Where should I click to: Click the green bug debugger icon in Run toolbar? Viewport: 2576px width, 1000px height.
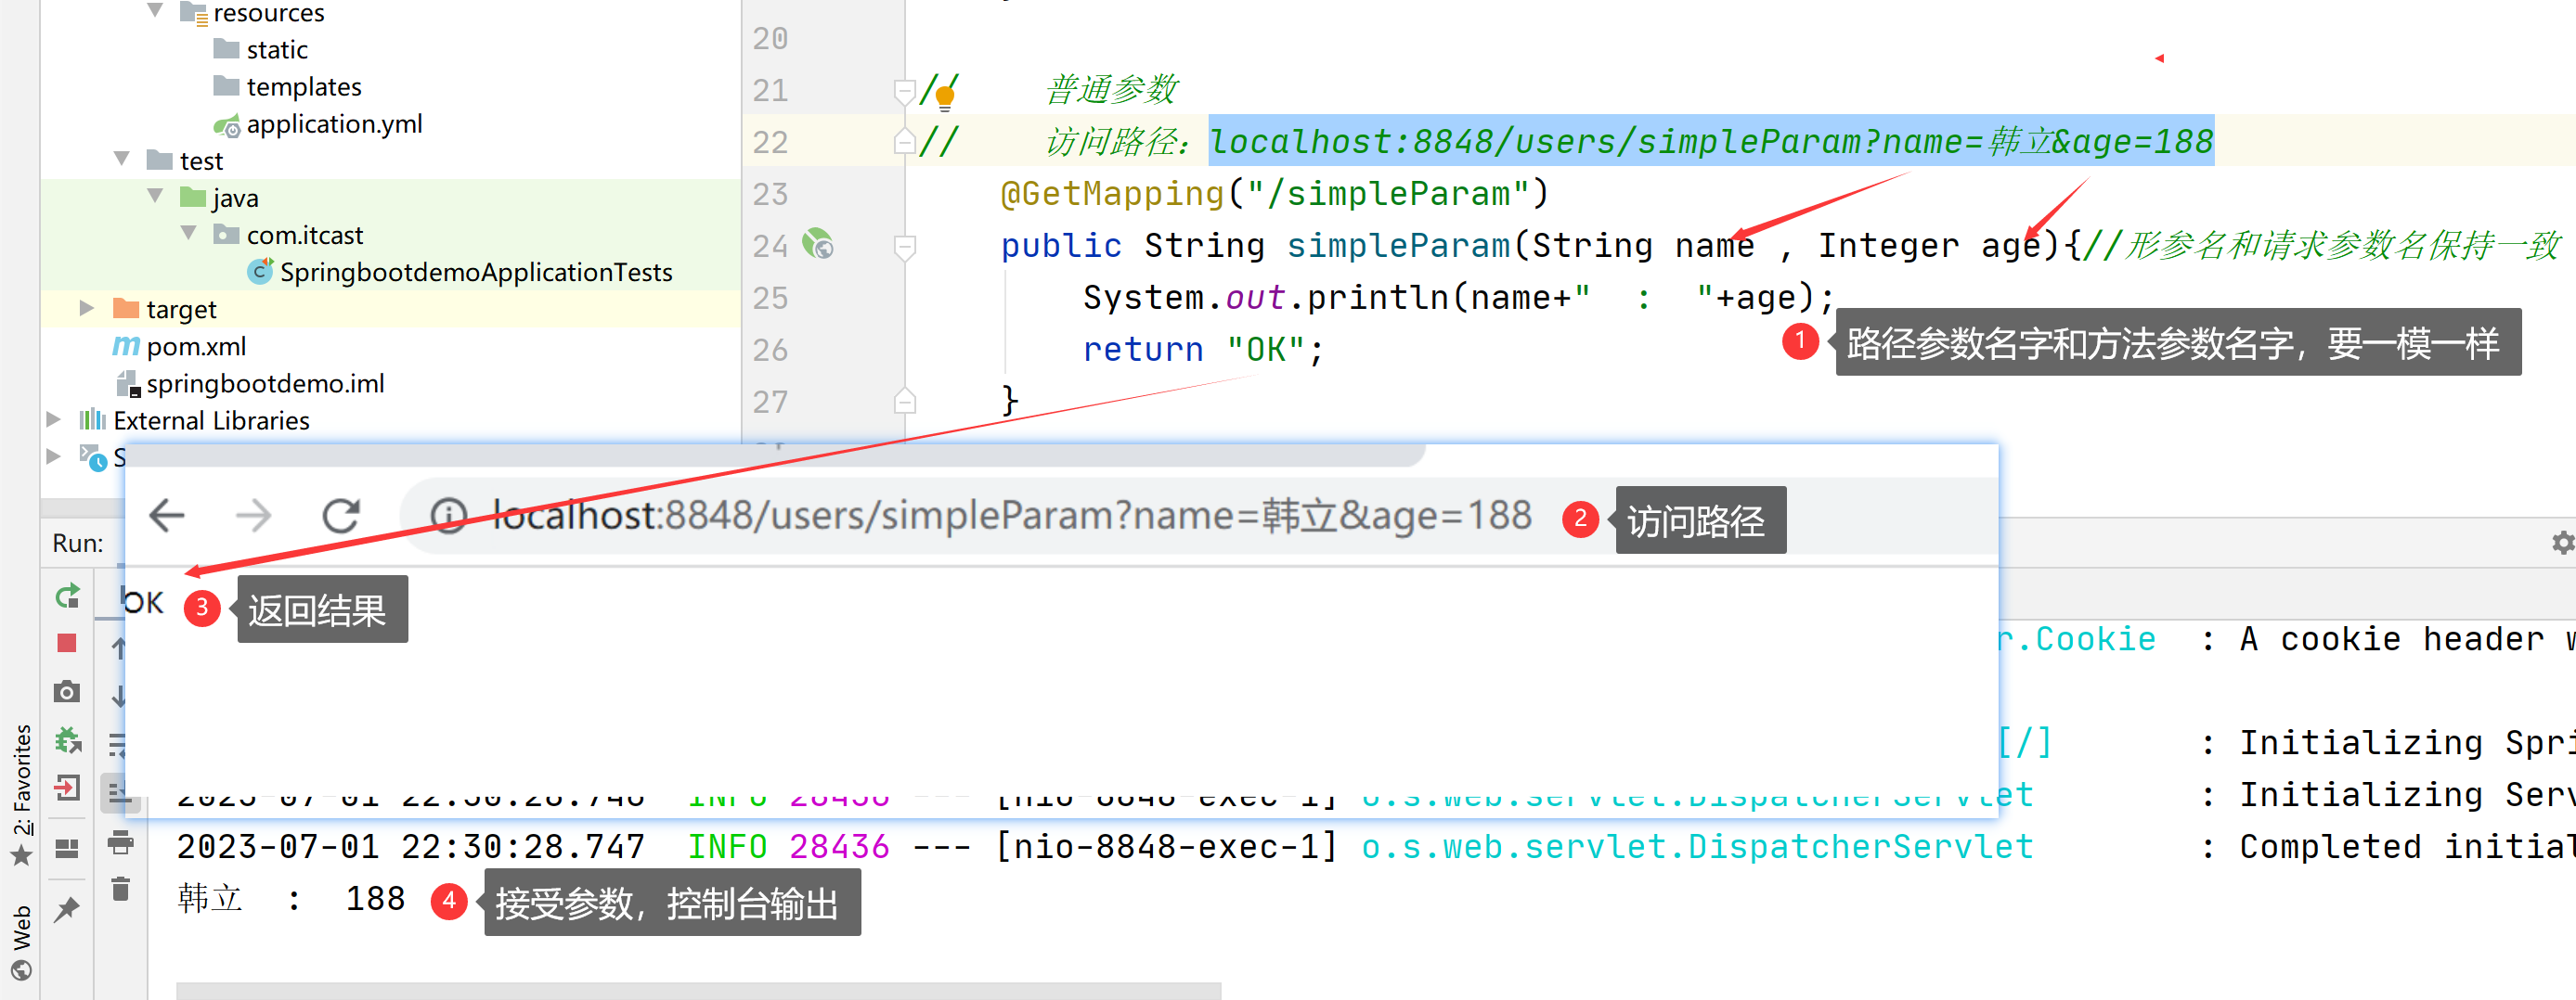click(67, 740)
